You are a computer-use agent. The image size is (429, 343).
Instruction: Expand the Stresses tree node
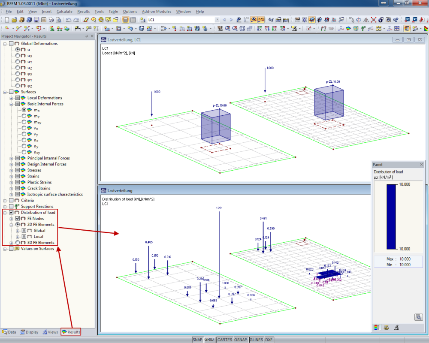[11, 170]
